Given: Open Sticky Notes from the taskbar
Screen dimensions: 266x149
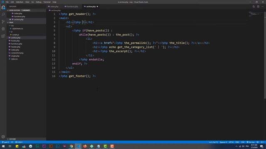Looking at the screenshot, I should (17, 146).
